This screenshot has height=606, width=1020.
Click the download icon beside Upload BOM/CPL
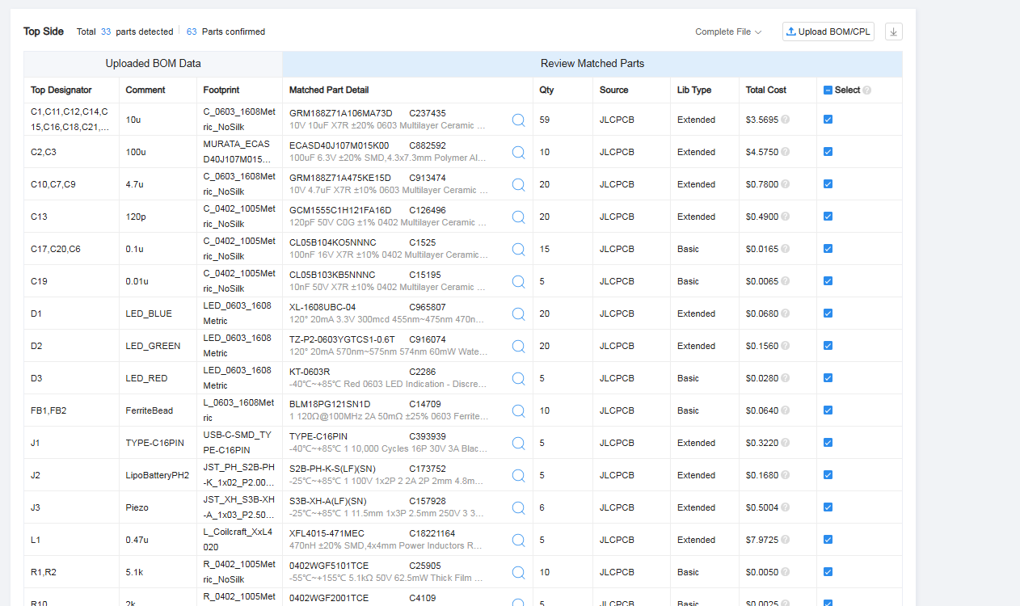(x=893, y=32)
